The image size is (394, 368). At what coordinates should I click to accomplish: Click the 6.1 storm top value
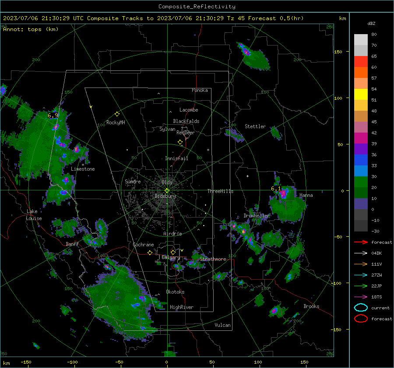coord(276,189)
